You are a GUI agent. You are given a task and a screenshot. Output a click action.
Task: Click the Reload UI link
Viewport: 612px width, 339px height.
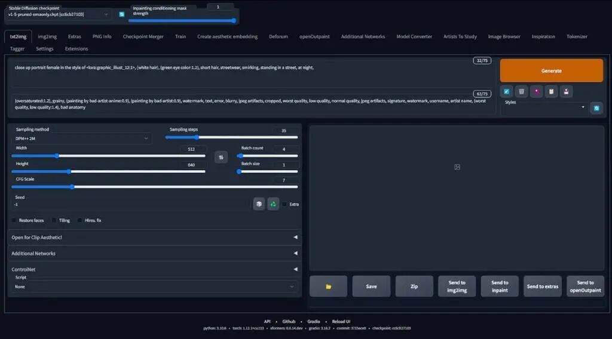click(341, 322)
